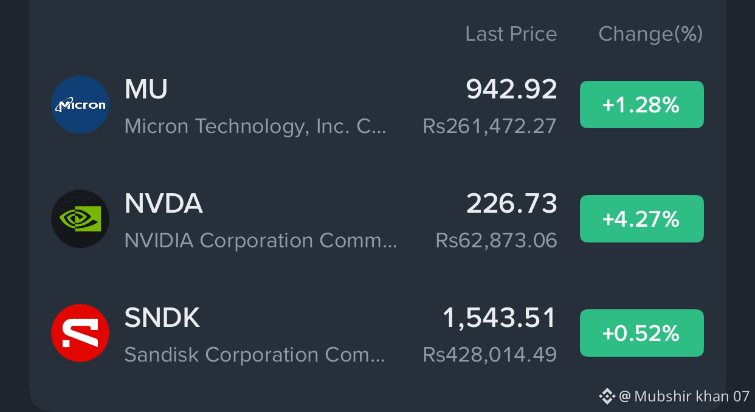The width and height of the screenshot is (755, 412).
Task: Open the Micron logo icon
Action: coord(80,105)
